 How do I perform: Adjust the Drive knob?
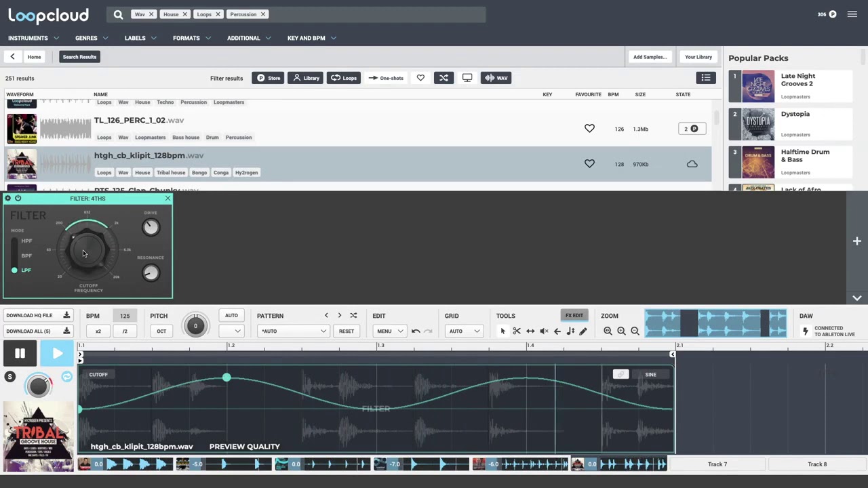click(151, 228)
